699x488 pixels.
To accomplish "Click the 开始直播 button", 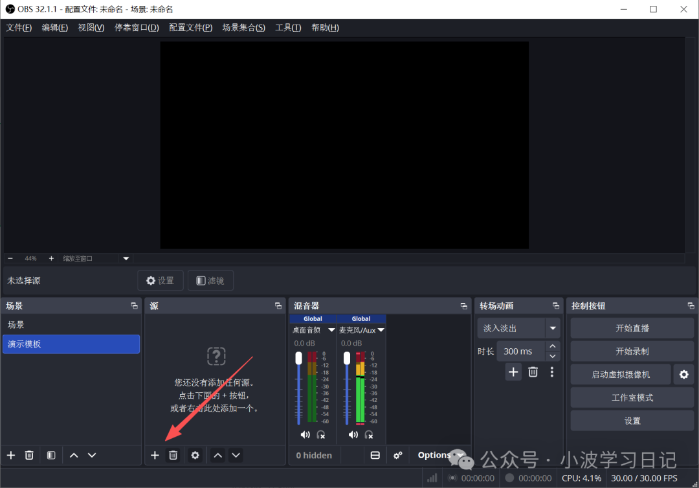I will click(632, 328).
